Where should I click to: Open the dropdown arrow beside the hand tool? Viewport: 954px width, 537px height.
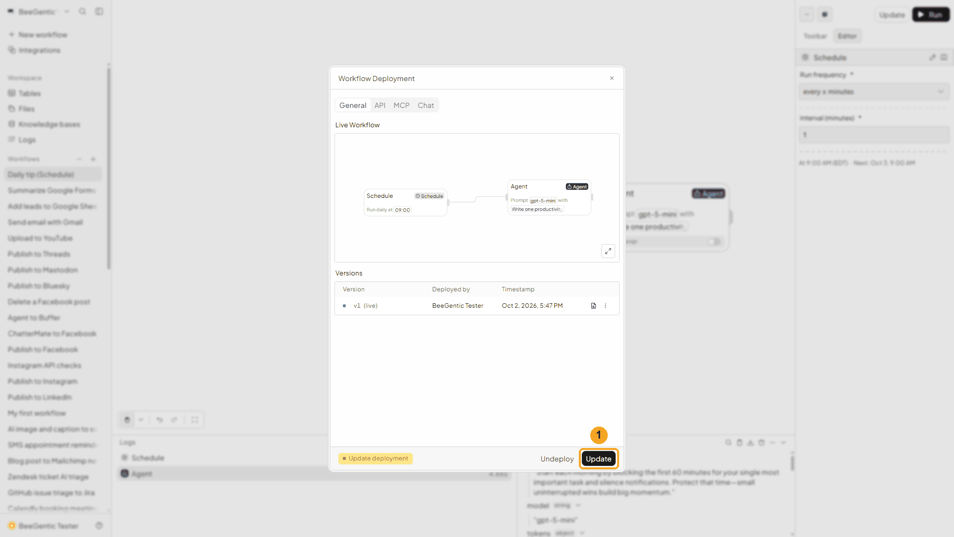pyautogui.click(x=141, y=420)
